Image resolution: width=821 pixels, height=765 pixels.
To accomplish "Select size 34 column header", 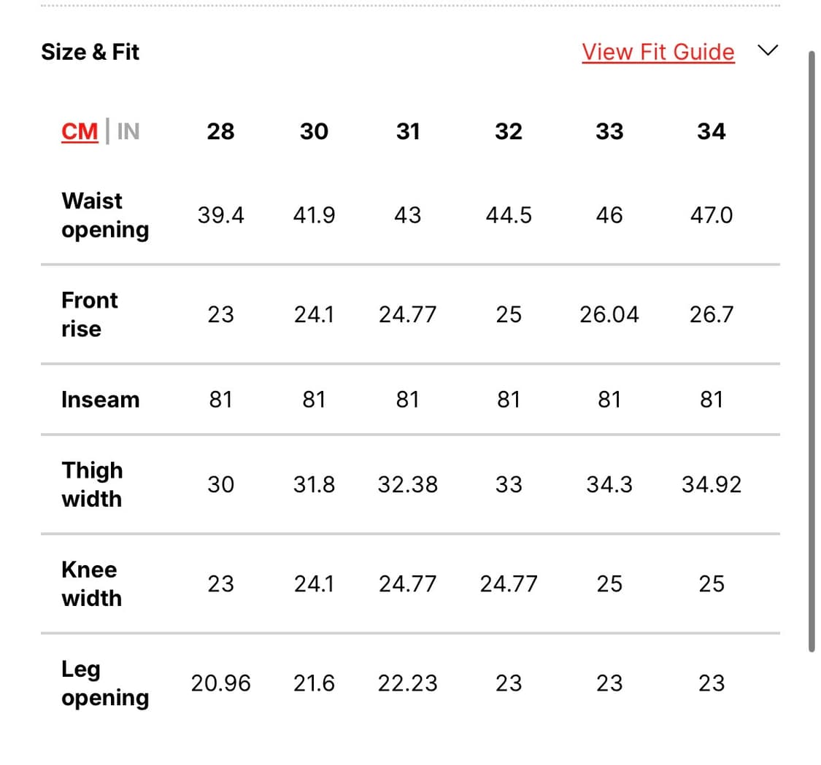I will [x=711, y=131].
